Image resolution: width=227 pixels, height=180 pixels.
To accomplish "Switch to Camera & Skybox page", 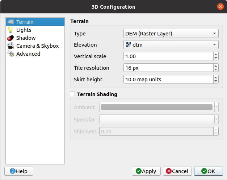I will click(x=37, y=46).
